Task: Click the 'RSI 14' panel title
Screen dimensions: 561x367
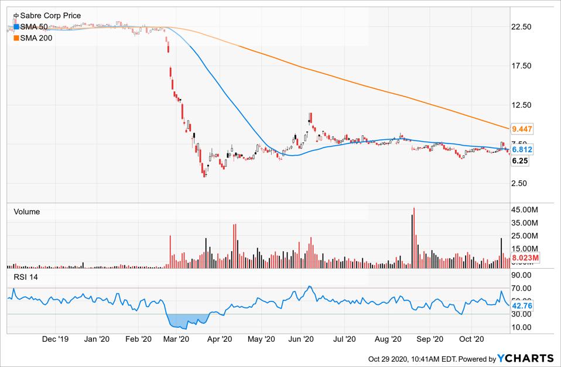Action: [26, 277]
